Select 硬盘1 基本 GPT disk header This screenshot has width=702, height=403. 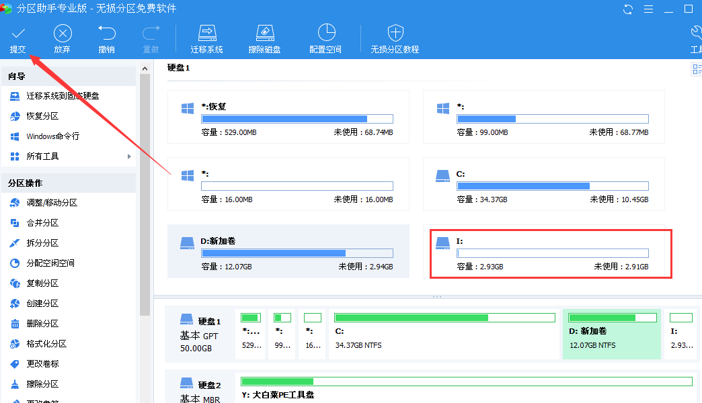200,334
